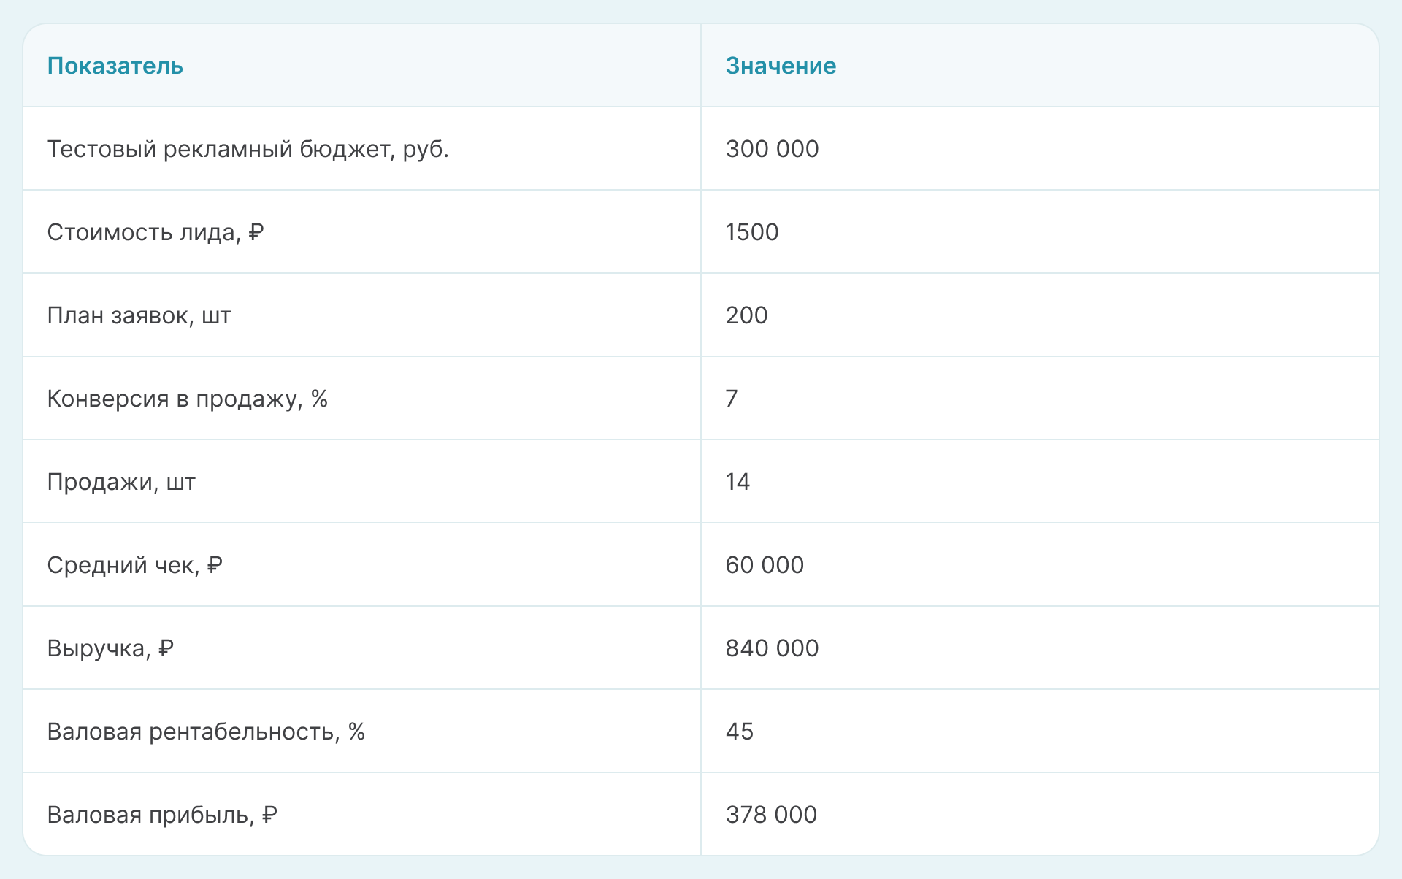Select the 'Валовая прибыль, ₽' label
This screenshot has width=1402, height=879.
[162, 815]
